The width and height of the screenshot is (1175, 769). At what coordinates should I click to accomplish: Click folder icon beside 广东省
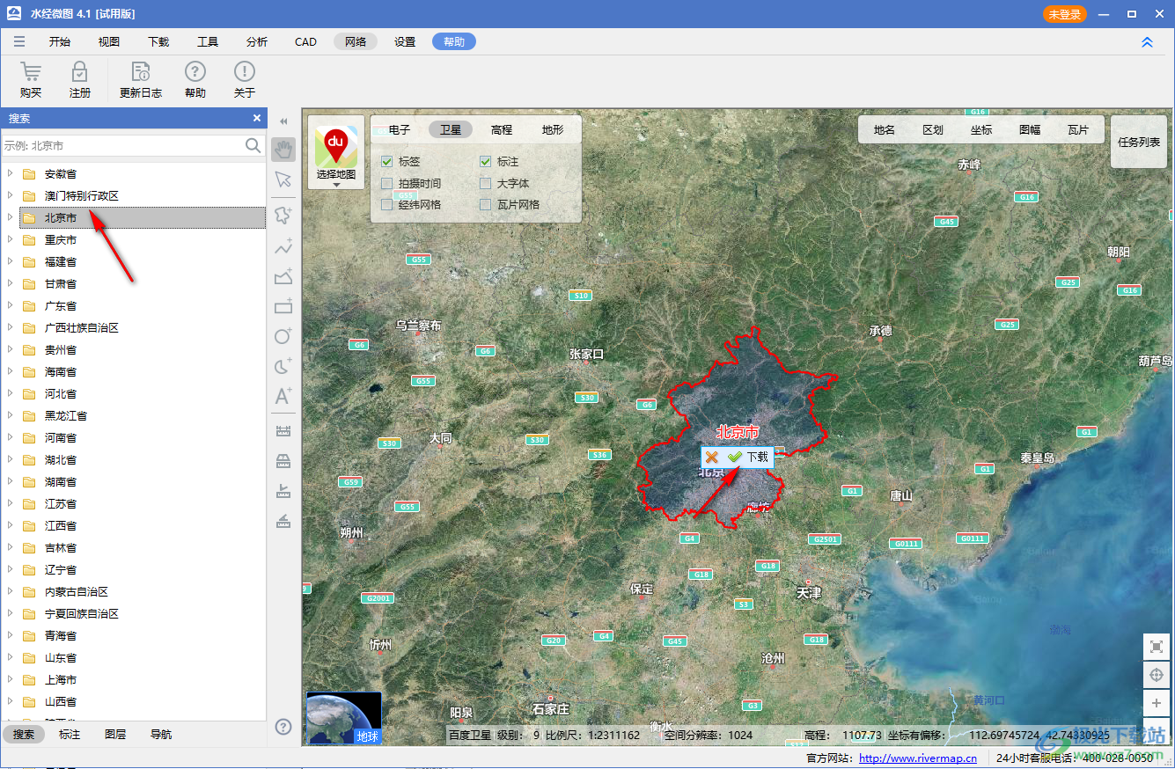[29, 305]
